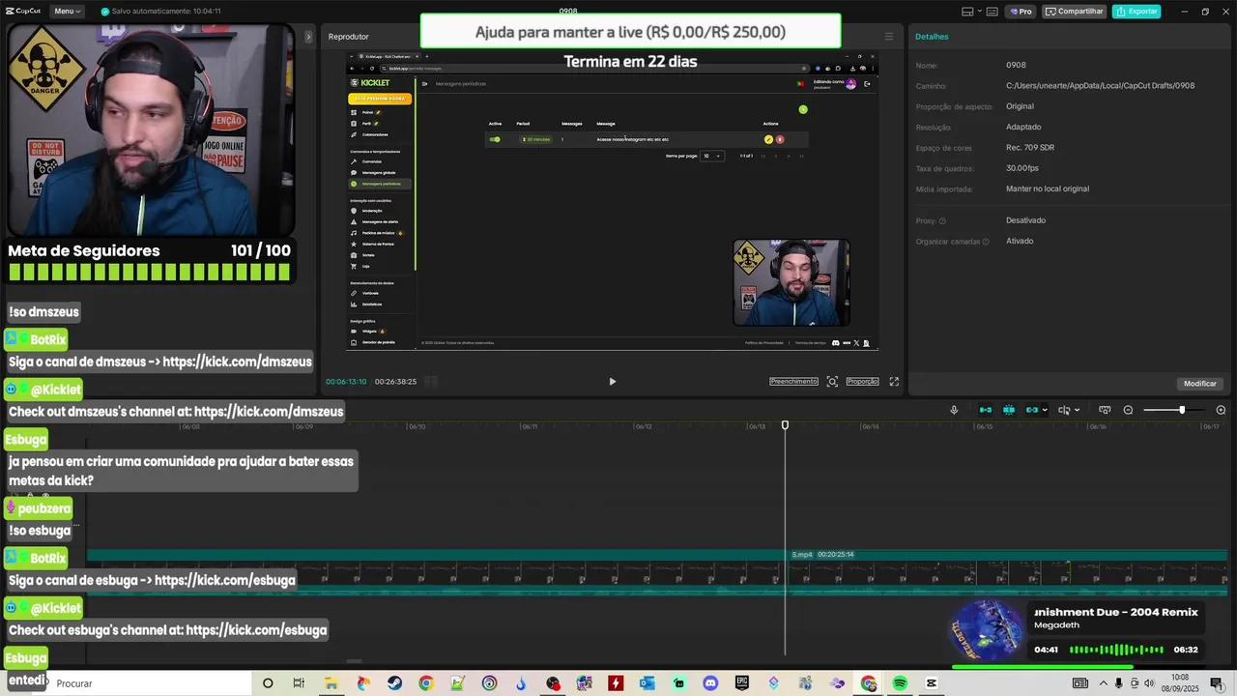Viewport: 1237px width, 696px height.
Task: Open Epic Games Launcher from taskbar
Action: tap(742, 683)
